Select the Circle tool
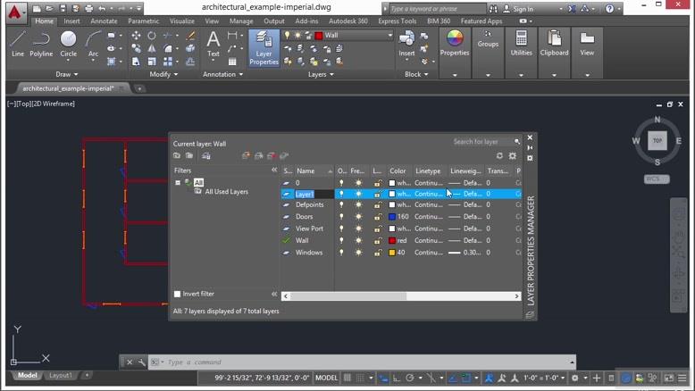The height and width of the screenshot is (391, 695). (x=68, y=44)
